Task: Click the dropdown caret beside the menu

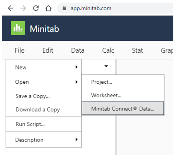Action: pyautogui.click(x=106, y=66)
